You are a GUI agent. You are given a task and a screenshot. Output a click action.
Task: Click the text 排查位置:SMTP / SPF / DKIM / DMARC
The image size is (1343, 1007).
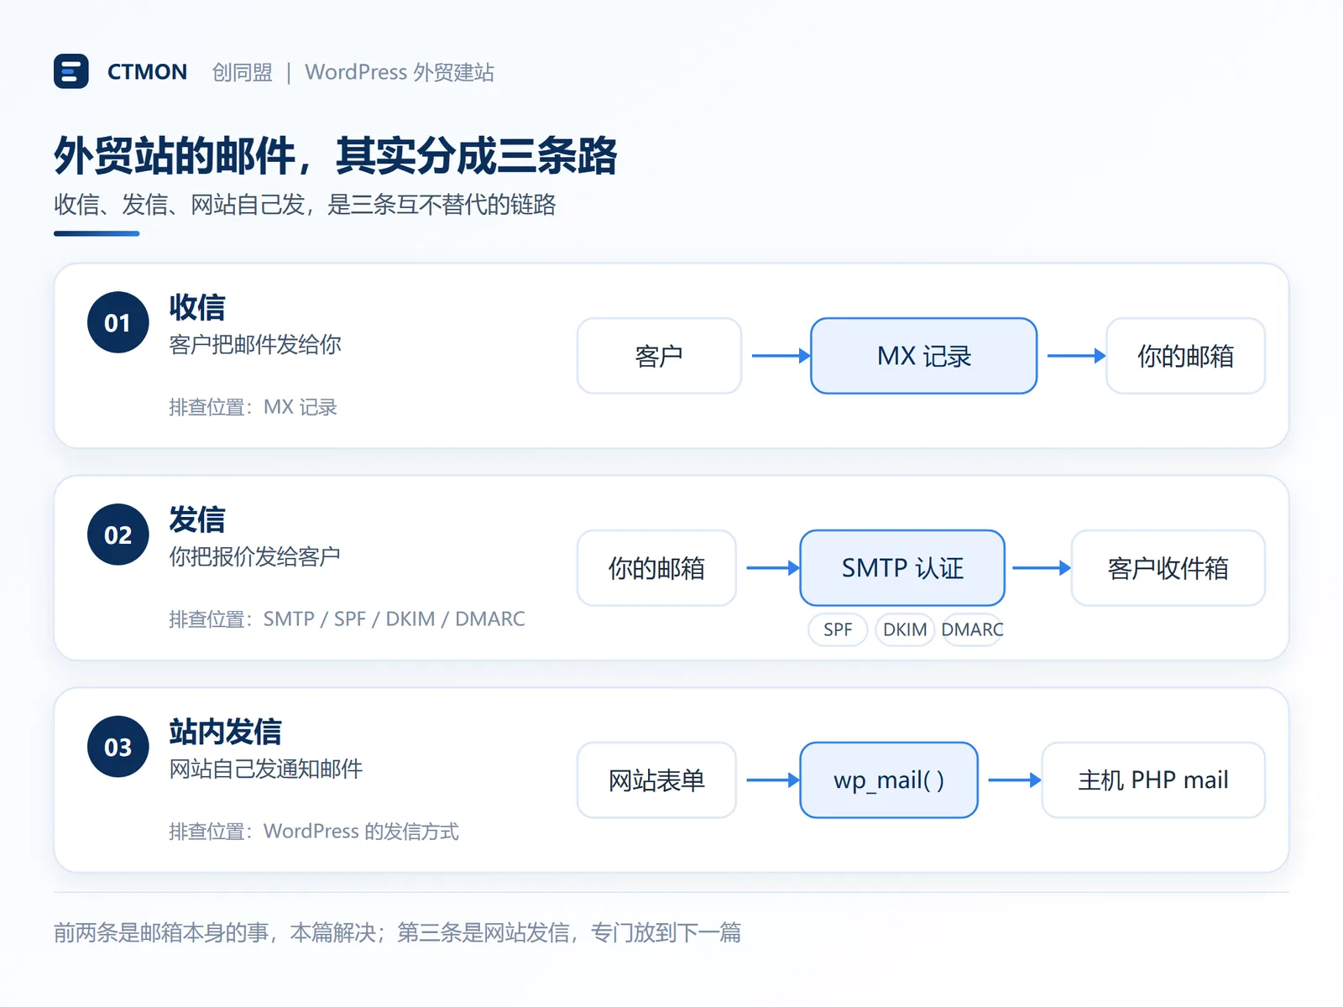[347, 619]
